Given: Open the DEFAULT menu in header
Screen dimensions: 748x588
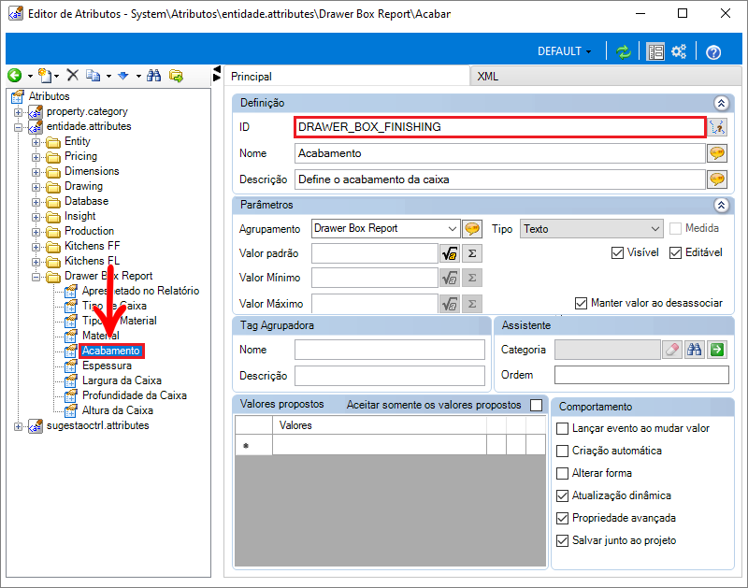Looking at the screenshot, I should [565, 51].
